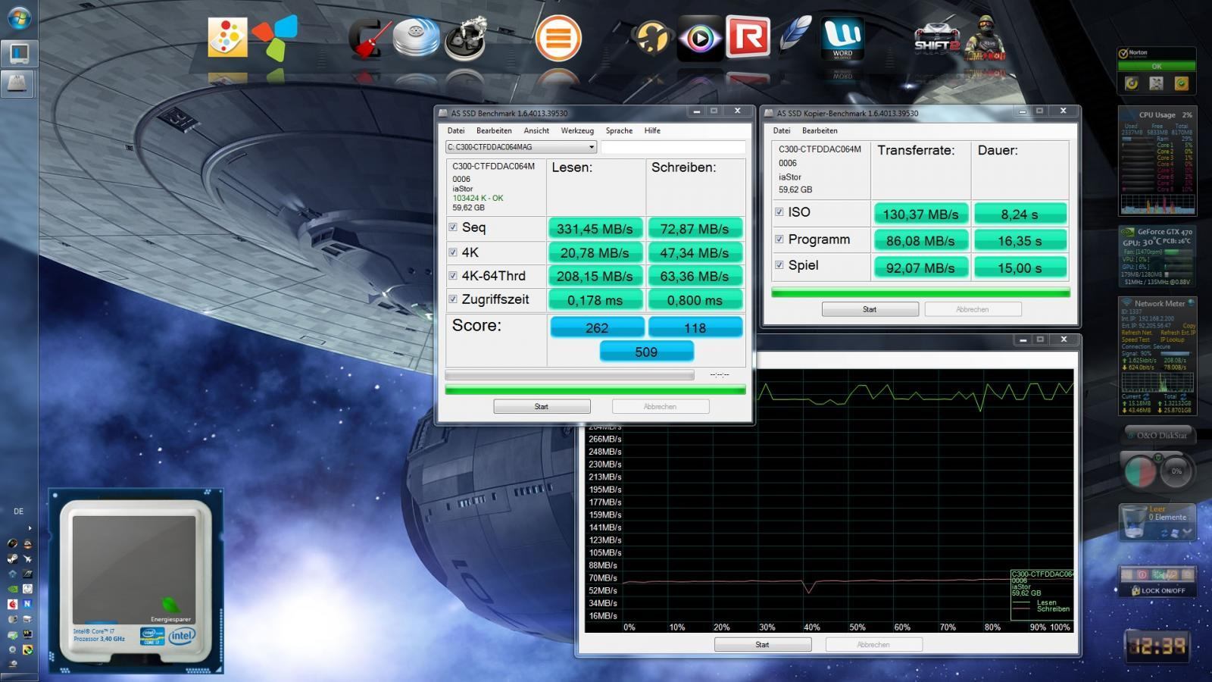Click the Windows Start orb
The image size is (1212, 682).
(18, 18)
